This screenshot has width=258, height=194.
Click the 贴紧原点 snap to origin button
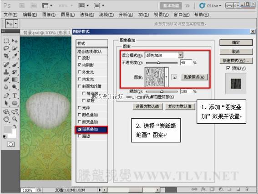[194, 77]
